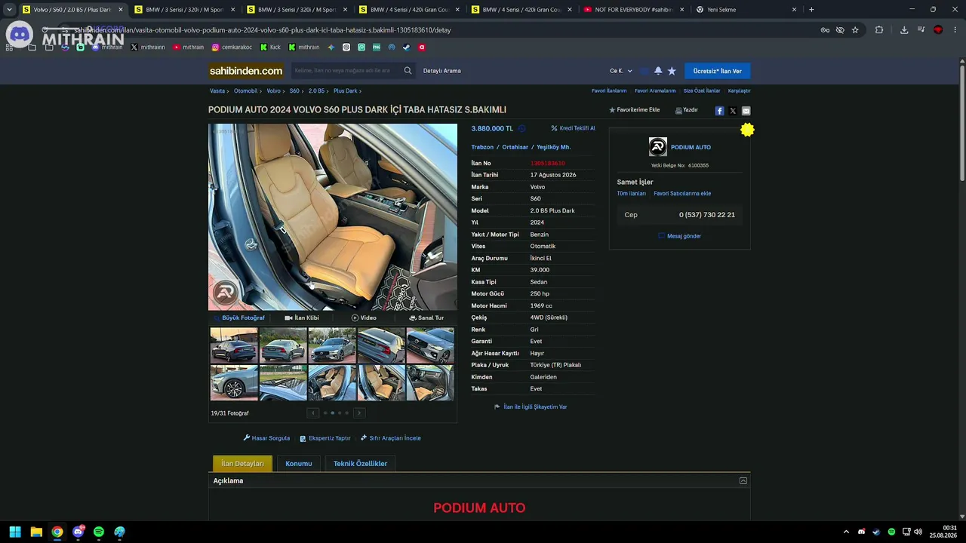Switch to the İlan Detayları tab
966x543 pixels.
point(242,464)
